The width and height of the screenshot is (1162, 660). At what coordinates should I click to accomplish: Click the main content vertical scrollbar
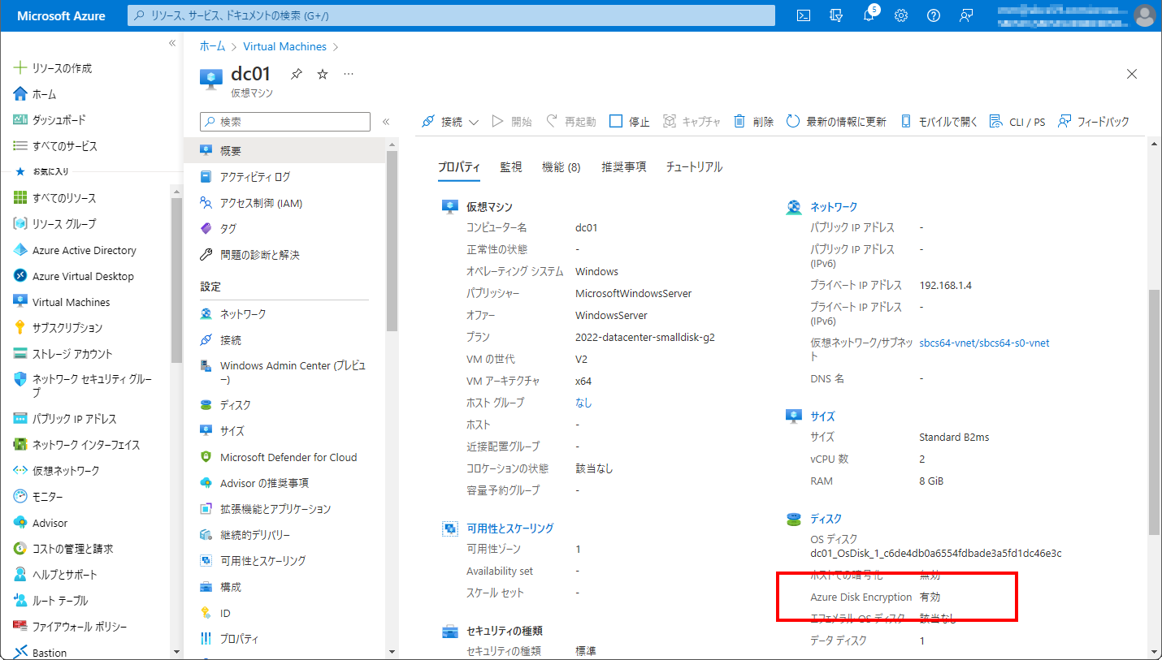pos(1155,412)
